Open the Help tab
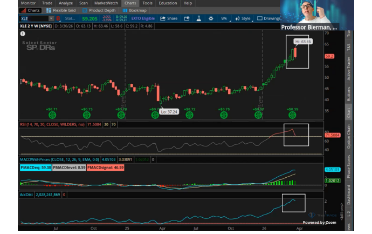Image resolution: width=372 pixels, height=234 pixels. pos(188,3)
